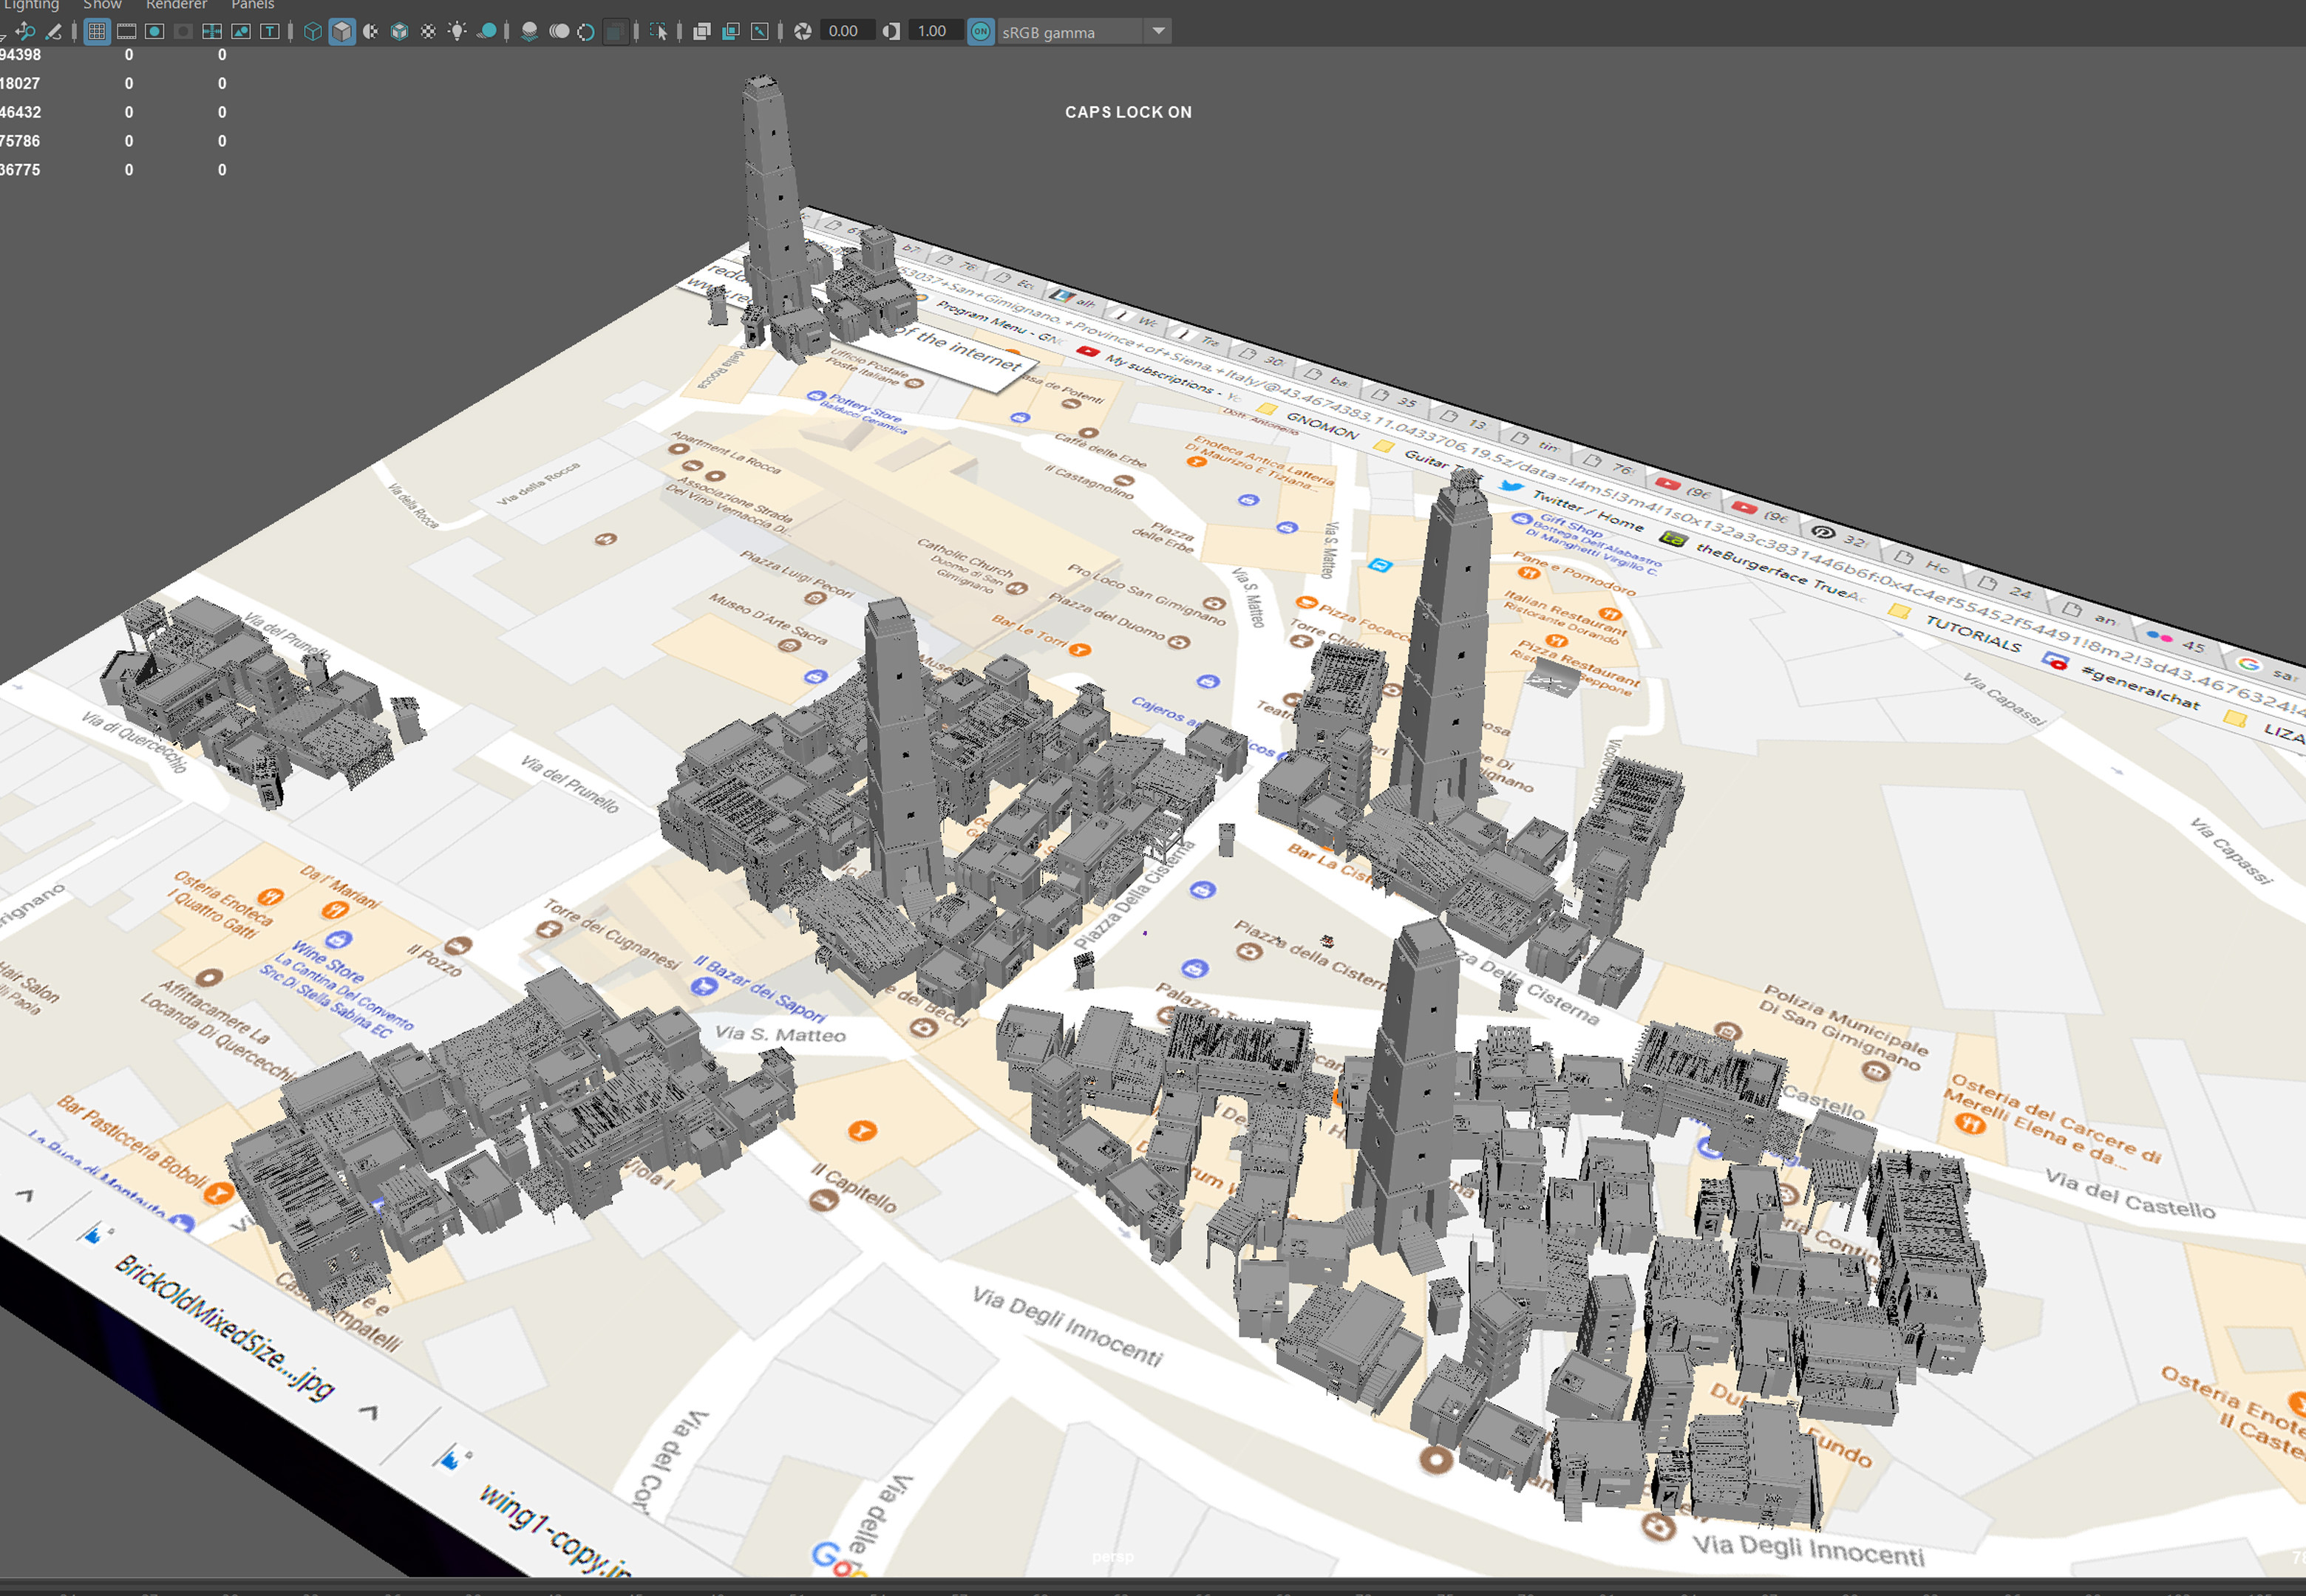This screenshot has height=1596, width=2306.
Task: Toggle the gate mask option
Action: click(x=183, y=32)
